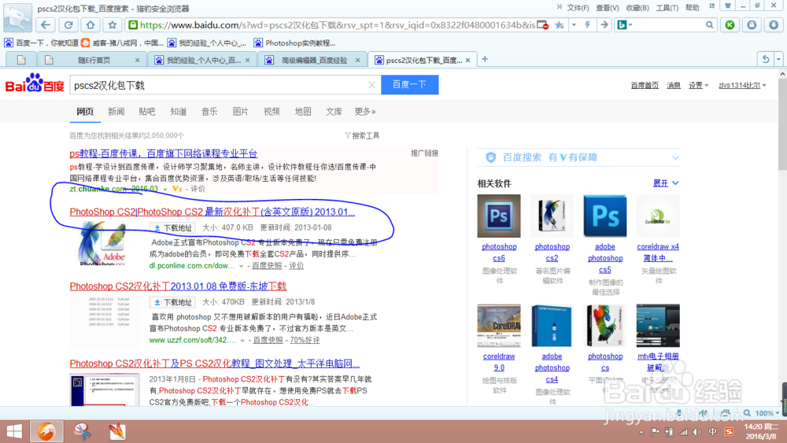This screenshot has width=787, height=443.
Task: Select the 图片 search category
Action: [x=240, y=112]
